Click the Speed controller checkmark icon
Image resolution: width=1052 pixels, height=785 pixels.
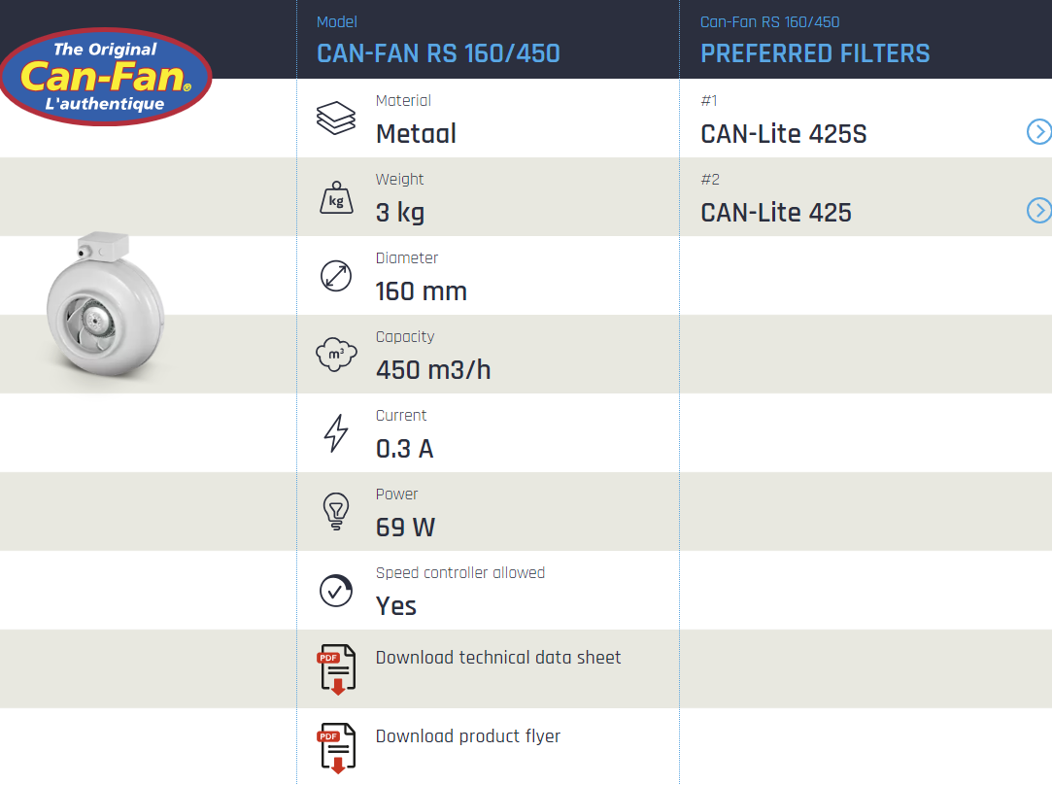pyautogui.click(x=336, y=591)
